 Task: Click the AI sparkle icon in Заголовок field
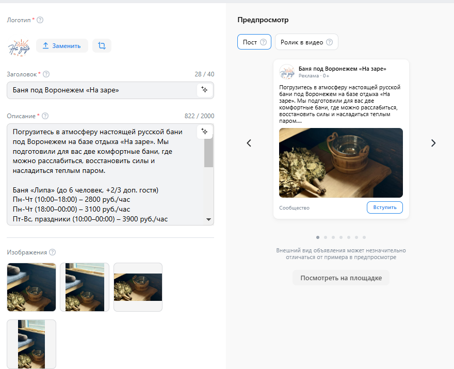[x=204, y=90]
